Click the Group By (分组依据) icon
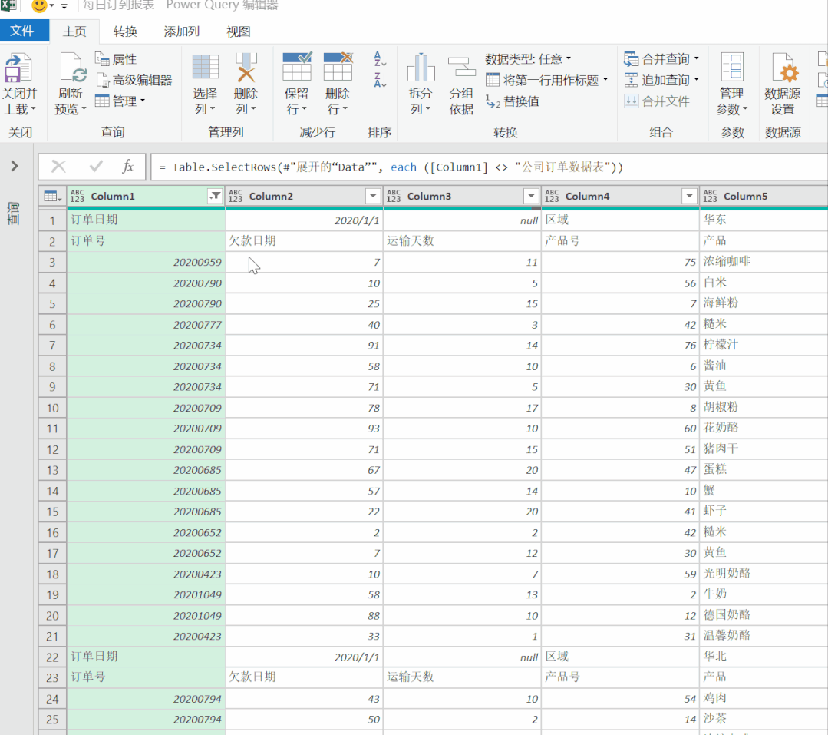Screen dimensions: 828x735 tap(461, 68)
